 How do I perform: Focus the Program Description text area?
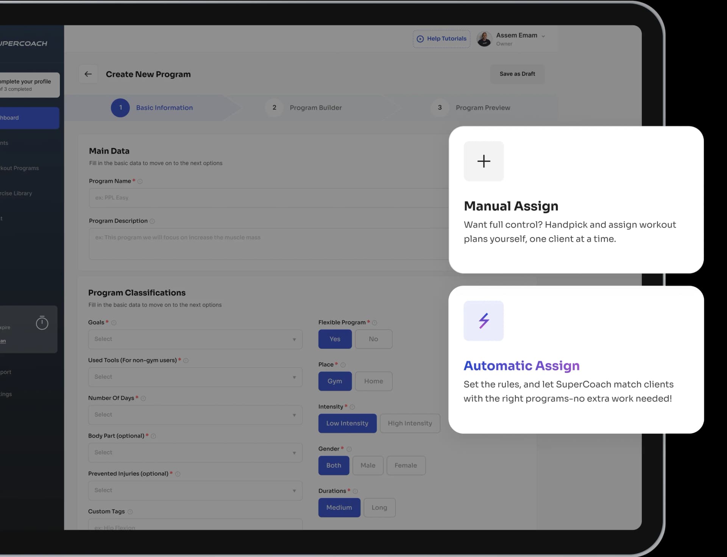pyautogui.click(x=269, y=244)
